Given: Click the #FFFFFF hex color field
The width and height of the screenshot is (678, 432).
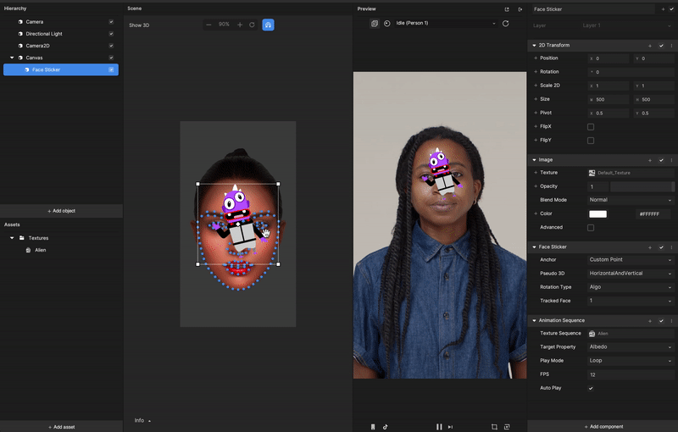Looking at the screenshot, I should [x=653, y=213].
